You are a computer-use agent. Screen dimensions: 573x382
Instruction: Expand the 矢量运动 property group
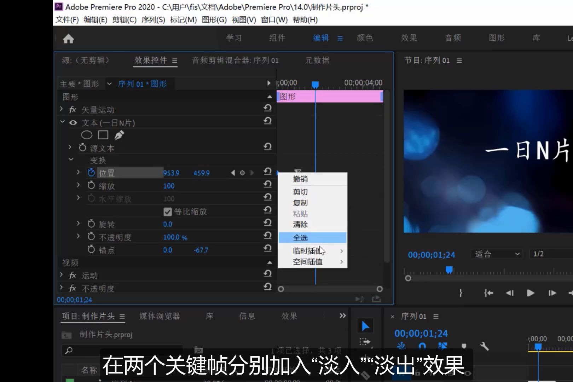[x=61, y=110]
